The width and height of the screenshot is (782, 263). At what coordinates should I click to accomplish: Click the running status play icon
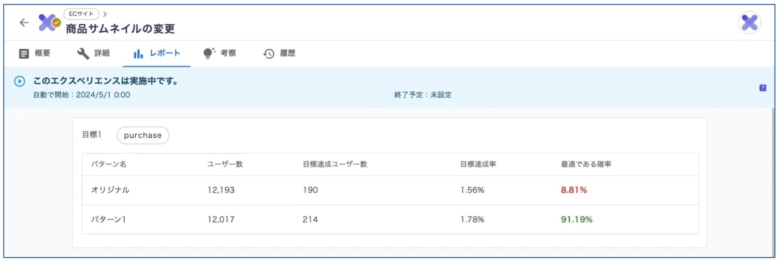coord(20,81)
